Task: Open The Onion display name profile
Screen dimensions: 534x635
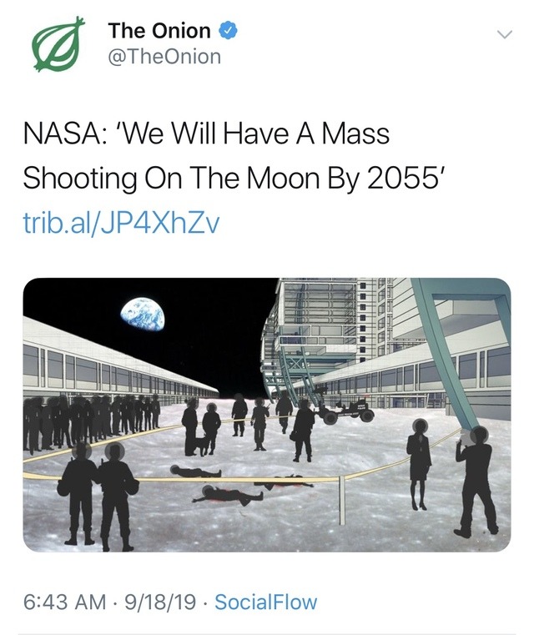Action: tap(159, 31)
